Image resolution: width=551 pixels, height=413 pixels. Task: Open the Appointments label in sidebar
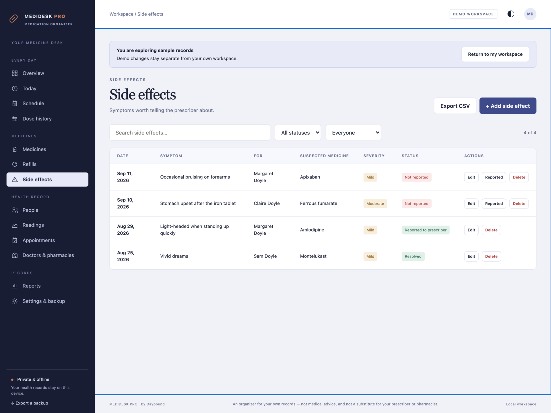click(x=39, y=240)
